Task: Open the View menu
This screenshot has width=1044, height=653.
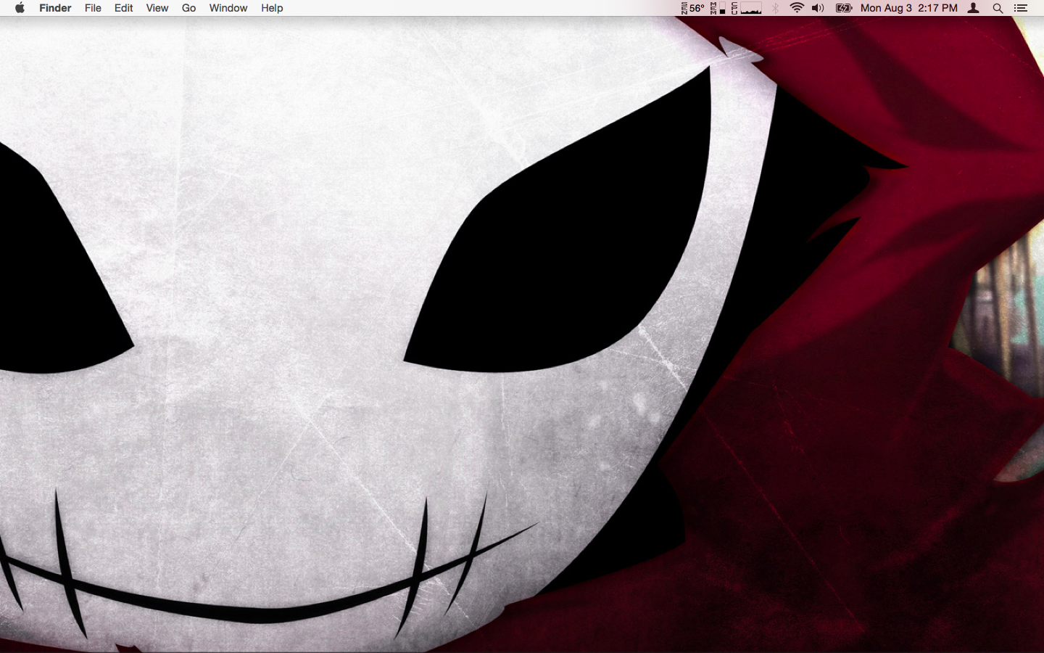Action: (157, 8)
